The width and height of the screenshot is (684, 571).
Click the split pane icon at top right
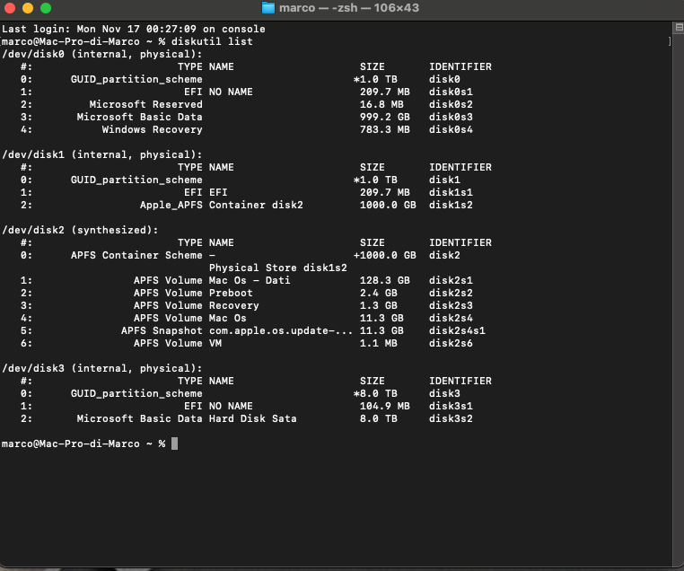(679, 28)
